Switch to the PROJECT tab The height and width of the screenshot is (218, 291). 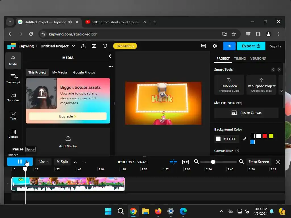tap(223, 58)
